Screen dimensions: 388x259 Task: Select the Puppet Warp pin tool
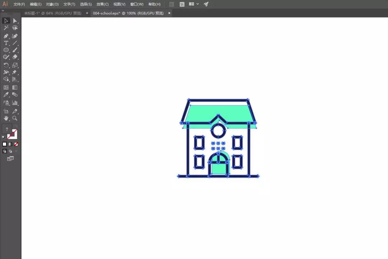[15, 72]
